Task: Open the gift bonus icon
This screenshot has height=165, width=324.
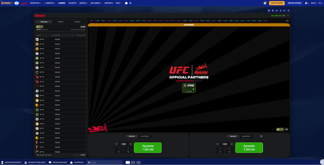Action: (265, 3)
